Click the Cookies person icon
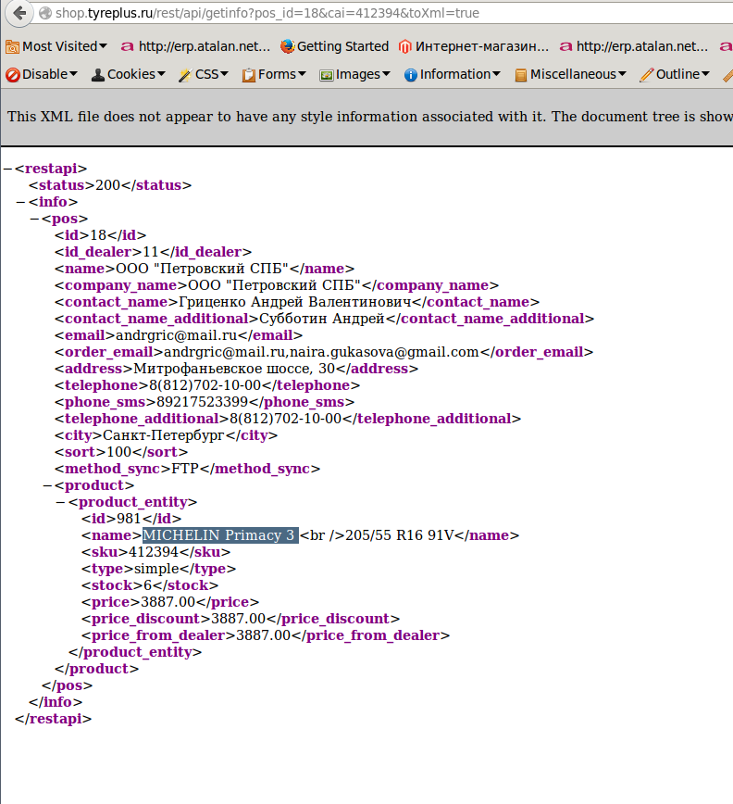Viewport: 733px width, 804px height. click(x=98, y=75)
